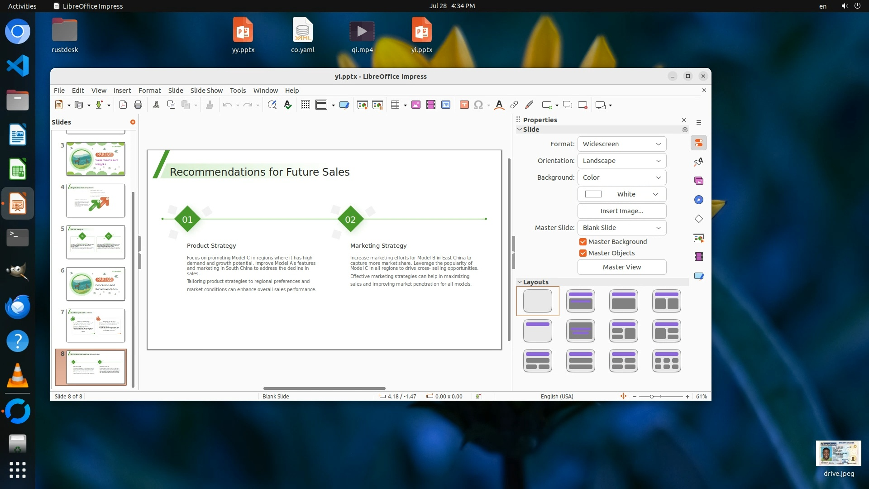The image size is (869, 489).
Task: Click the Insert Text Box icon
Action: pos(464,105)
